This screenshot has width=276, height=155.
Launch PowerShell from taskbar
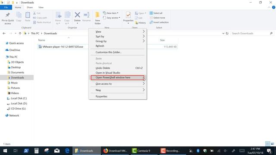(26, 151)
